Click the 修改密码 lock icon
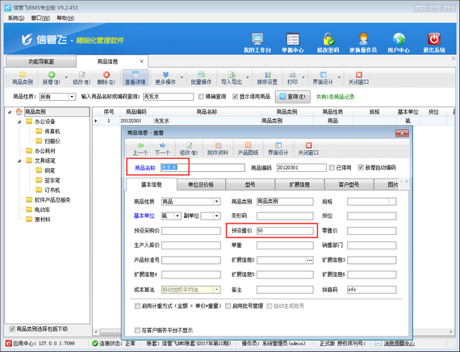Image resolution: width=460 pixels, height=352 pixels. [x=328, y=39]
